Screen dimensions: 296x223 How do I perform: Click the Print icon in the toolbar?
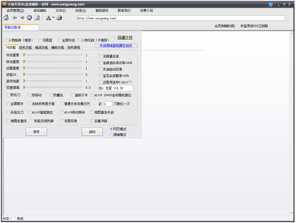coord(59,18)
